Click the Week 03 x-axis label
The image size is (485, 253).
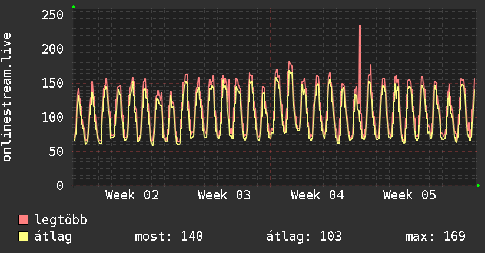click(x=224, y=195)
